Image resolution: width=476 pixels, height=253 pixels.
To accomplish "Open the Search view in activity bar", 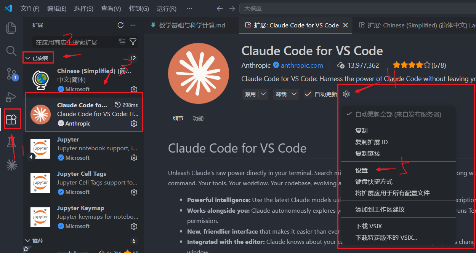I will click(11, 51).
